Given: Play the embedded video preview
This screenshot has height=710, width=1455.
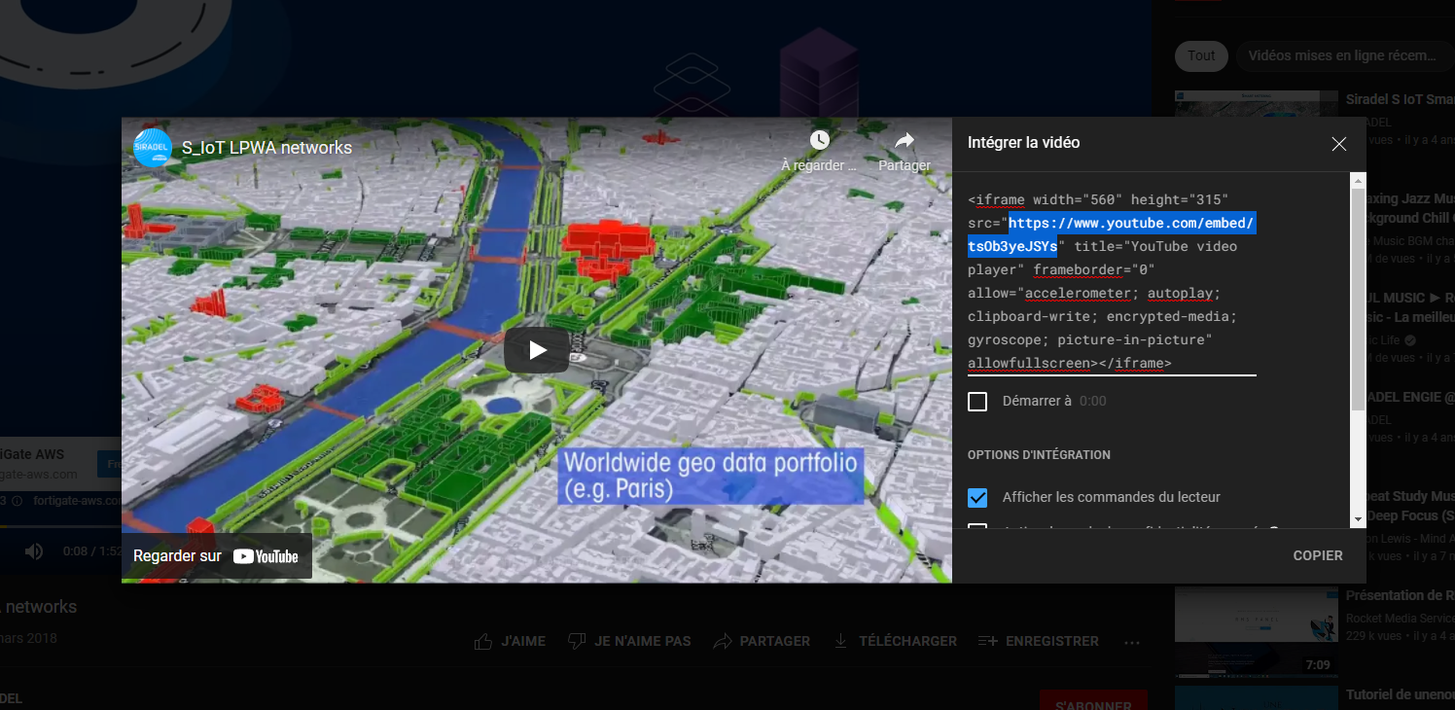Looking at the screenshot, I should pyautogui.click(x=537, y=350).
